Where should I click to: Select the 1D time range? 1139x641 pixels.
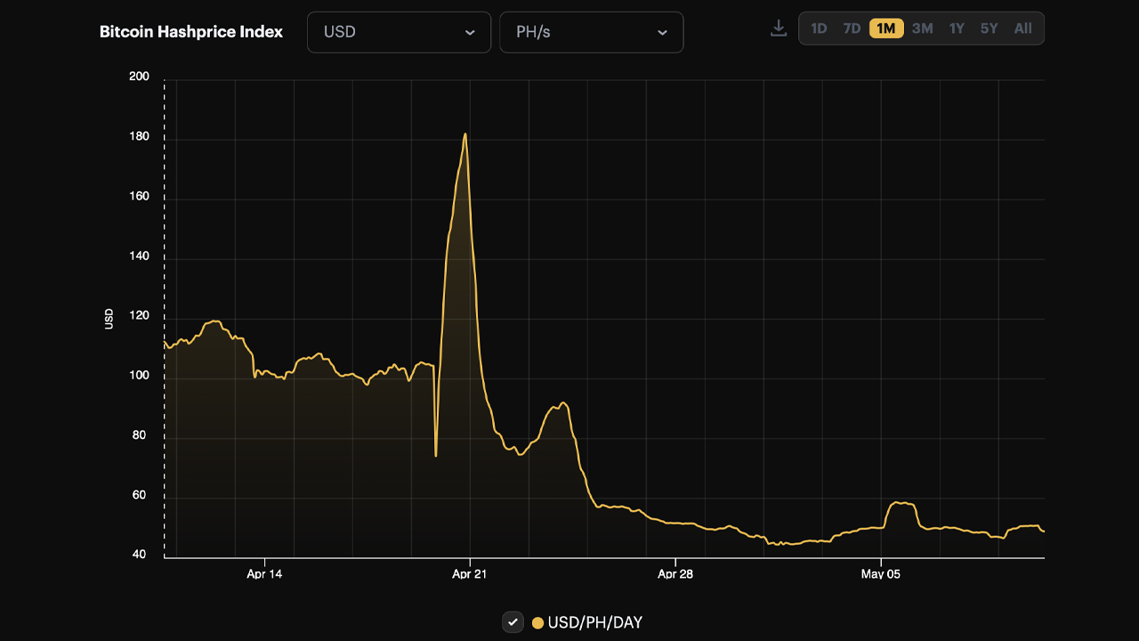(820, 28)
